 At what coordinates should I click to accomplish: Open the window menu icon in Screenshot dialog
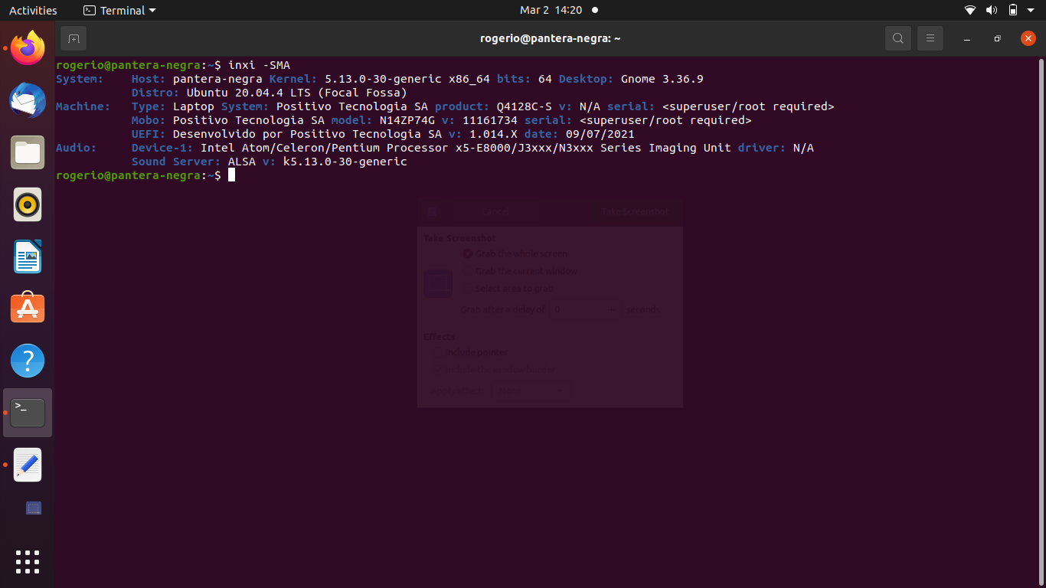click(433, 211)
